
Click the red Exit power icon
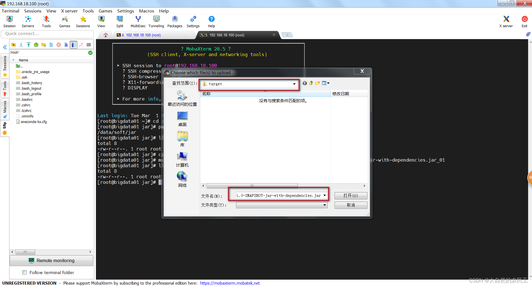524,22
